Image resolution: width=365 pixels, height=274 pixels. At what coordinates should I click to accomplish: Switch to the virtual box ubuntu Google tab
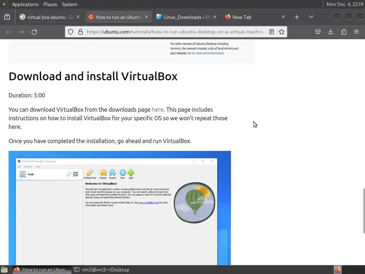pos(50,17)
